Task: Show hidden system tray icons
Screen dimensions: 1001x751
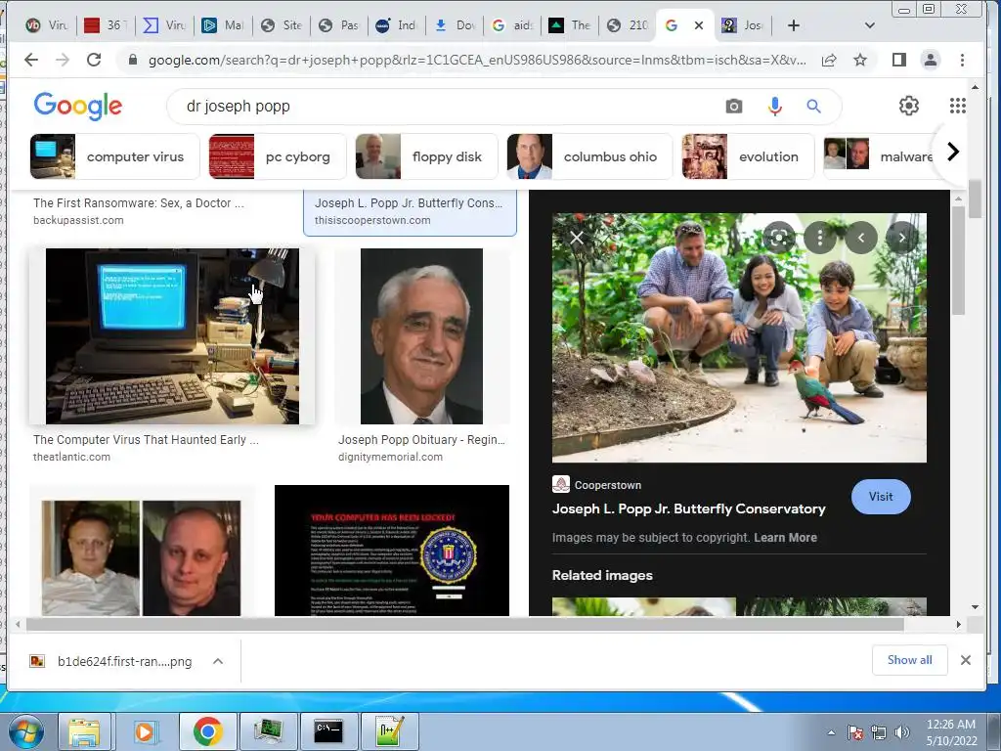Action: click(831, 733)
